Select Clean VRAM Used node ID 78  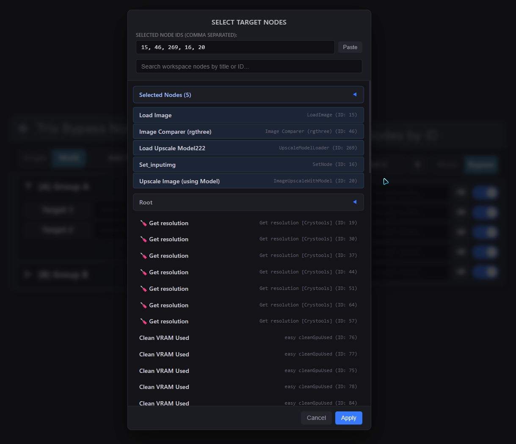pos(248,387)
